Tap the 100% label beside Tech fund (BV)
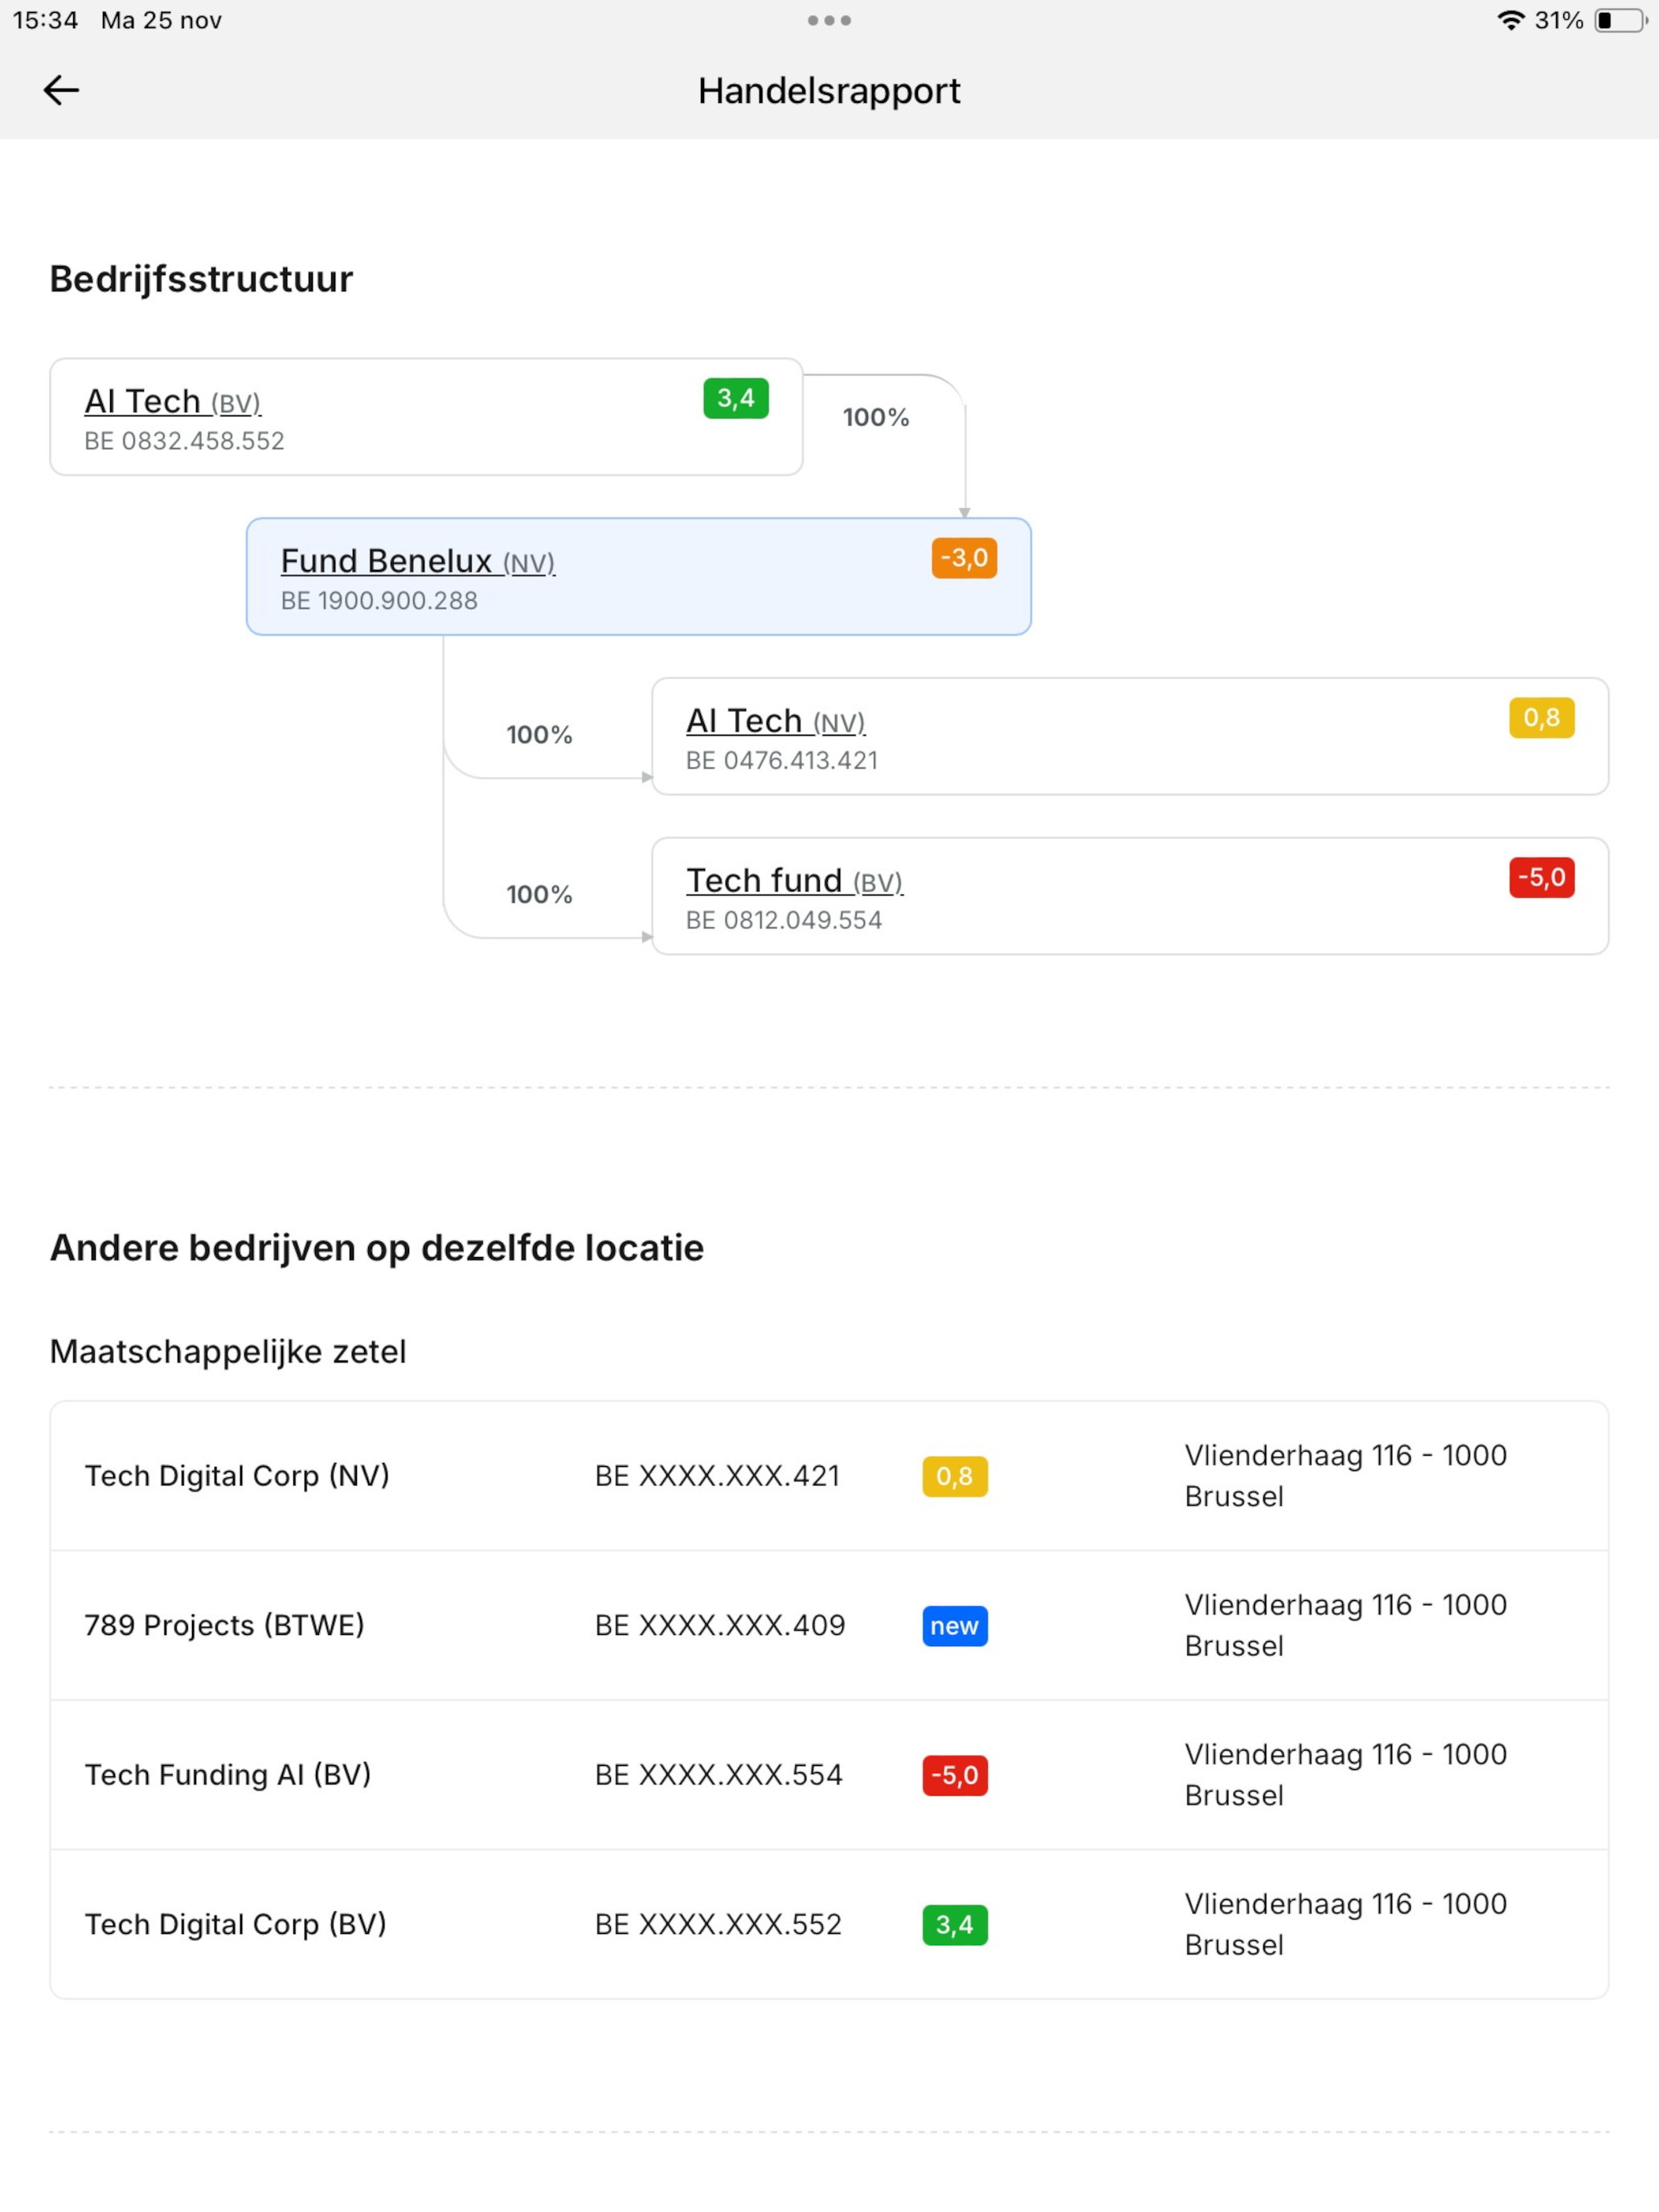The width and height of the screenshot is (1659, 2212). [539, 894]
